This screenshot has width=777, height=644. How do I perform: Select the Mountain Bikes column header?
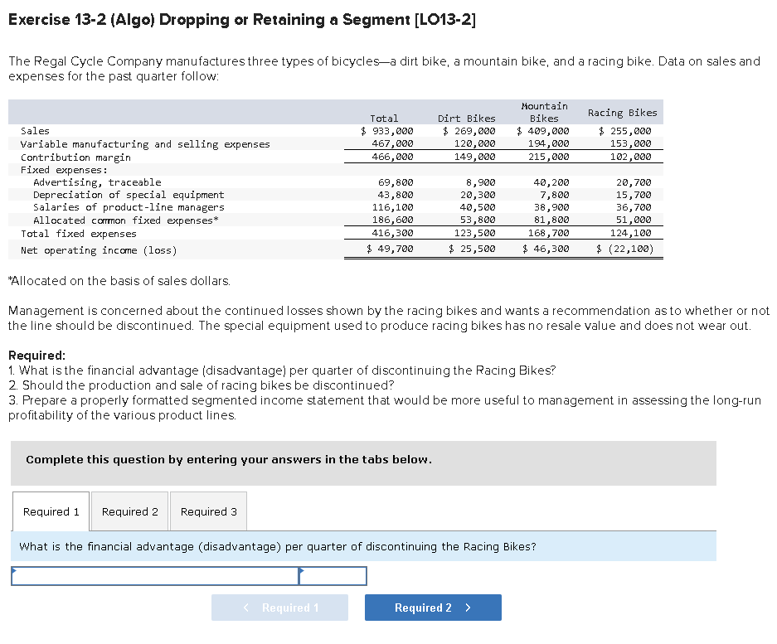click(x=544, y=111)
